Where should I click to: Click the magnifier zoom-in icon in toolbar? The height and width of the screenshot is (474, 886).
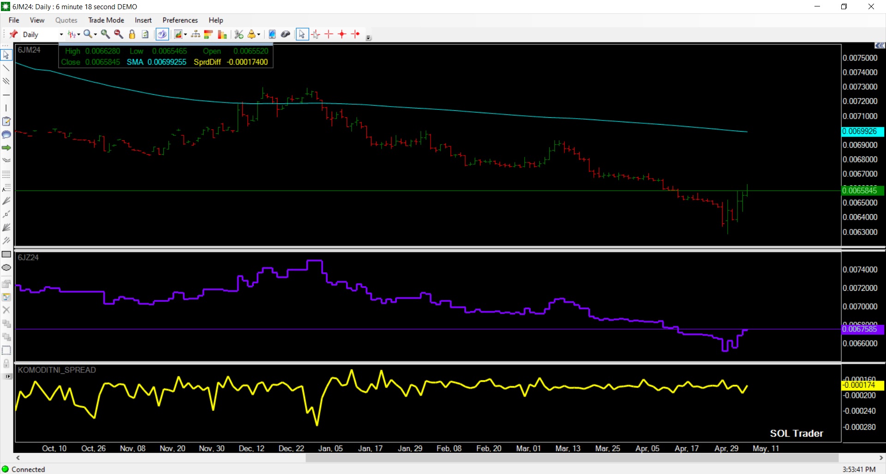pos(105,34)
